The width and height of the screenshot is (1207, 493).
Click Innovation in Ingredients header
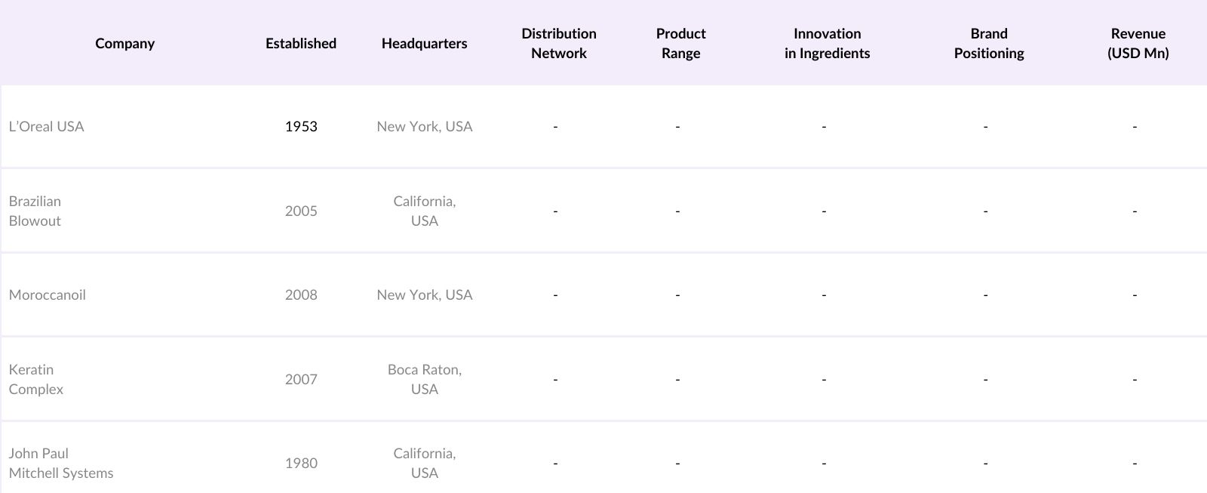[827, 44]
